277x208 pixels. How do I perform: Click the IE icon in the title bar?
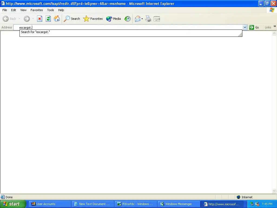coord(3,3)
